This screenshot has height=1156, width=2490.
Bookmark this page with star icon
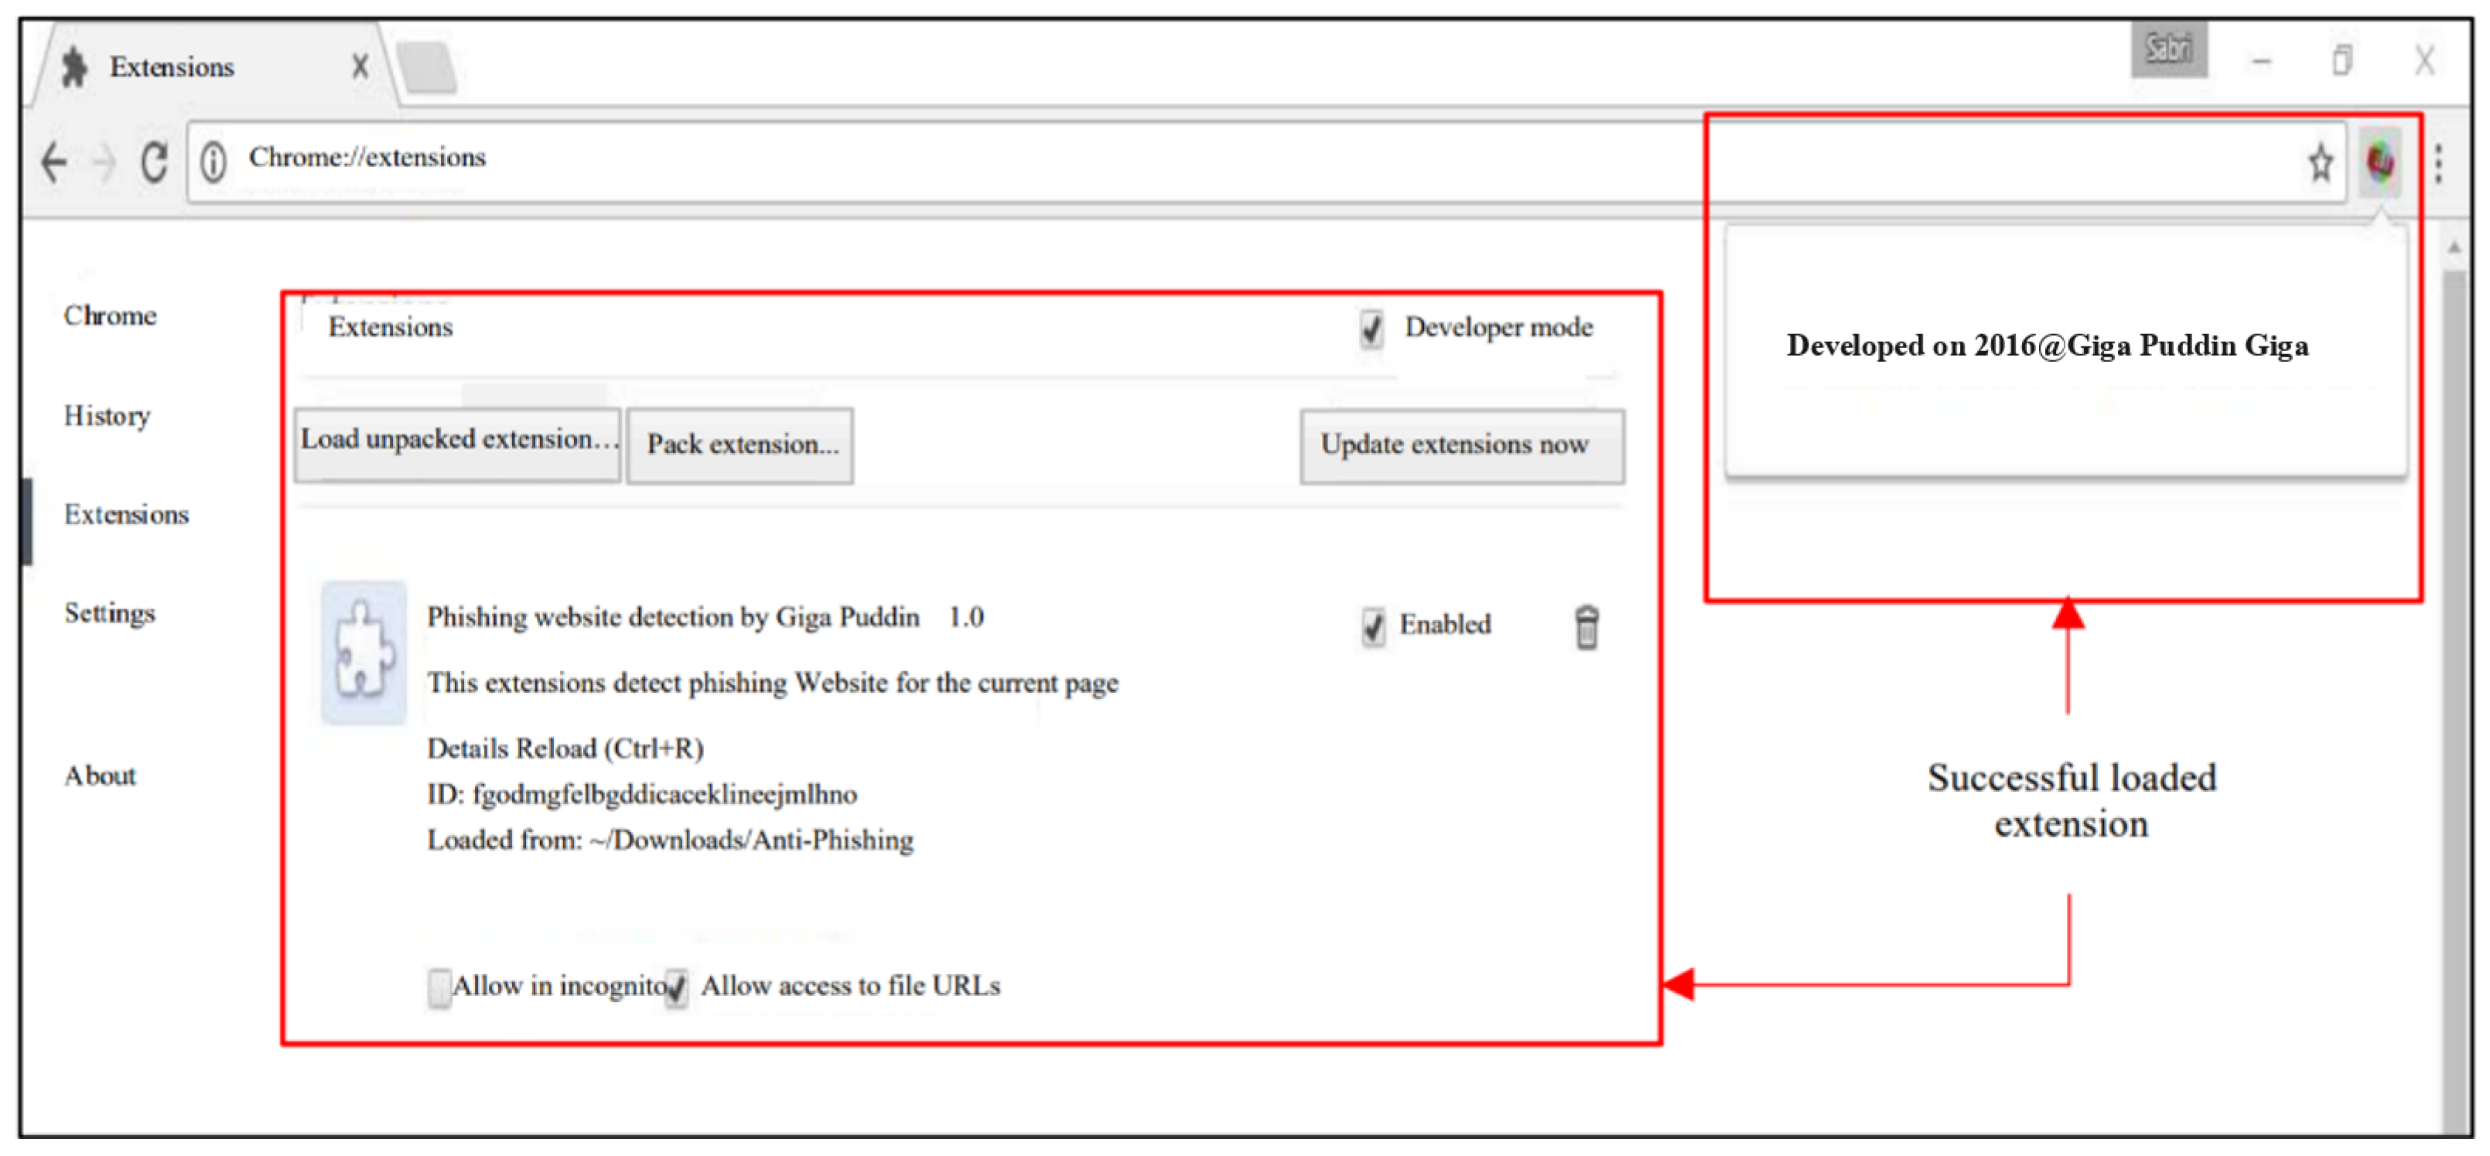[2320, 162]
